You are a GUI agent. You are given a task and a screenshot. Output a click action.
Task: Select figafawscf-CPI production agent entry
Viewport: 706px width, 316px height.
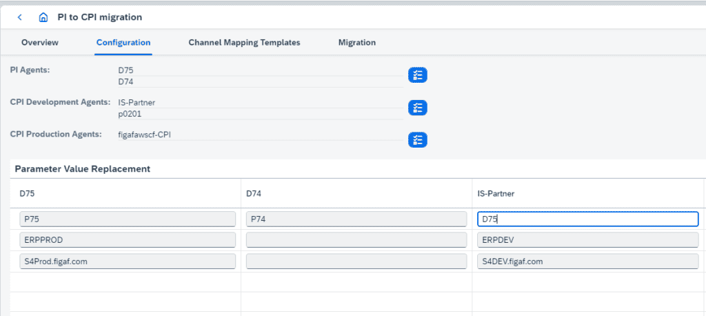[145, 135]
